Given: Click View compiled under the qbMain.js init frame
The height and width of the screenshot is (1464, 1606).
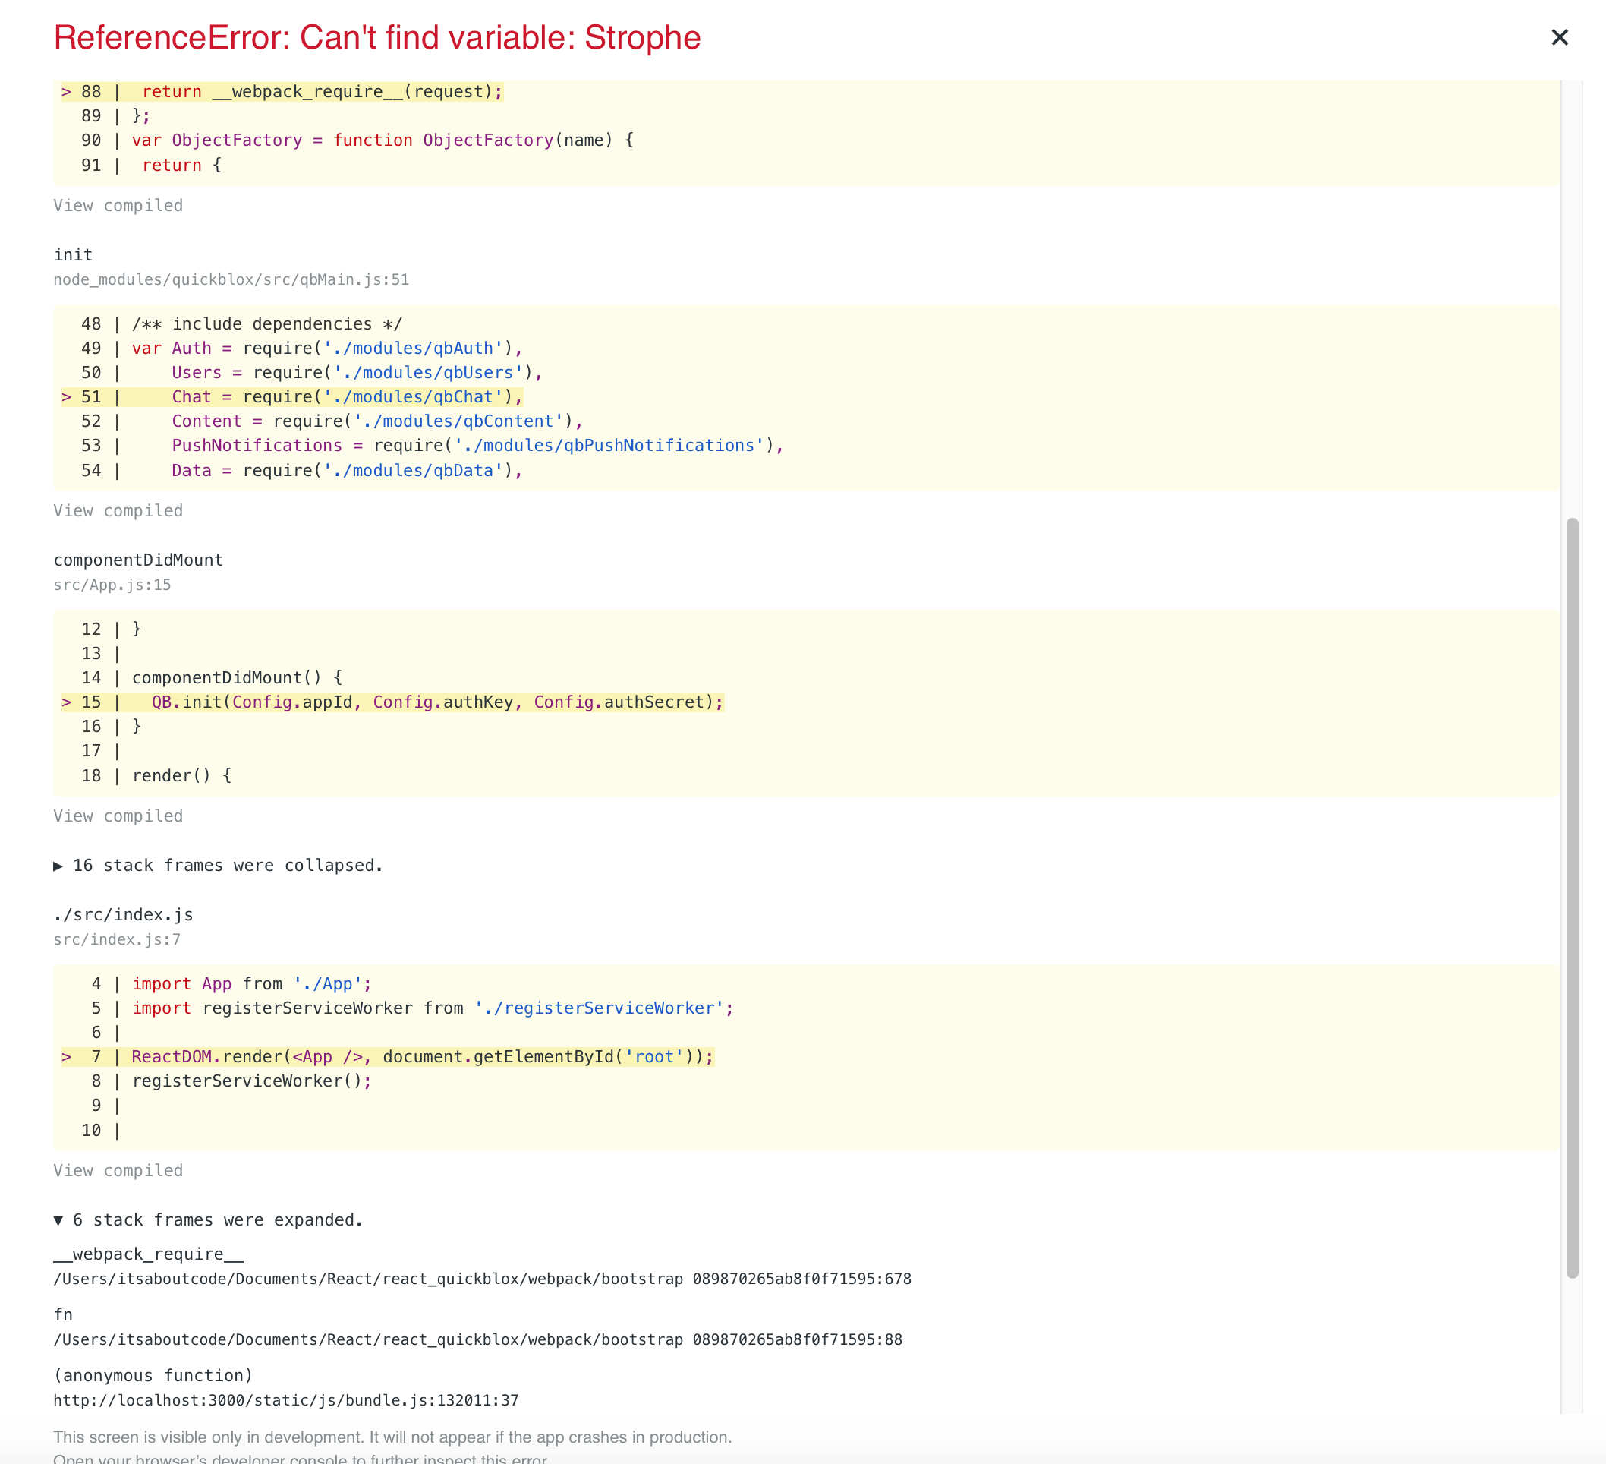Looking at the screenshot, I should click(118, 511).
